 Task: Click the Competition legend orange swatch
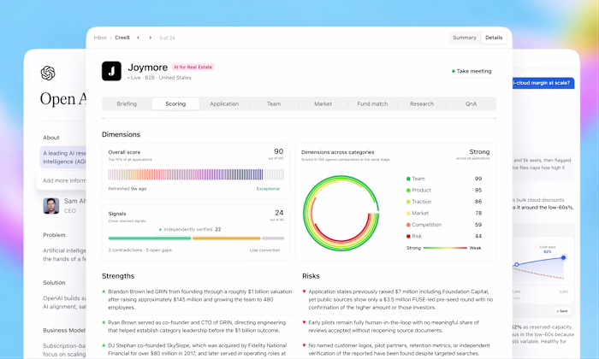click(x=408, y=225)
